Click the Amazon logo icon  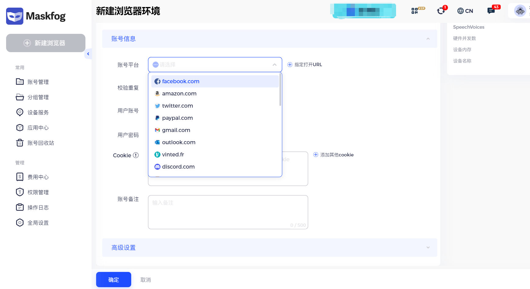click(x=157, y=94)
